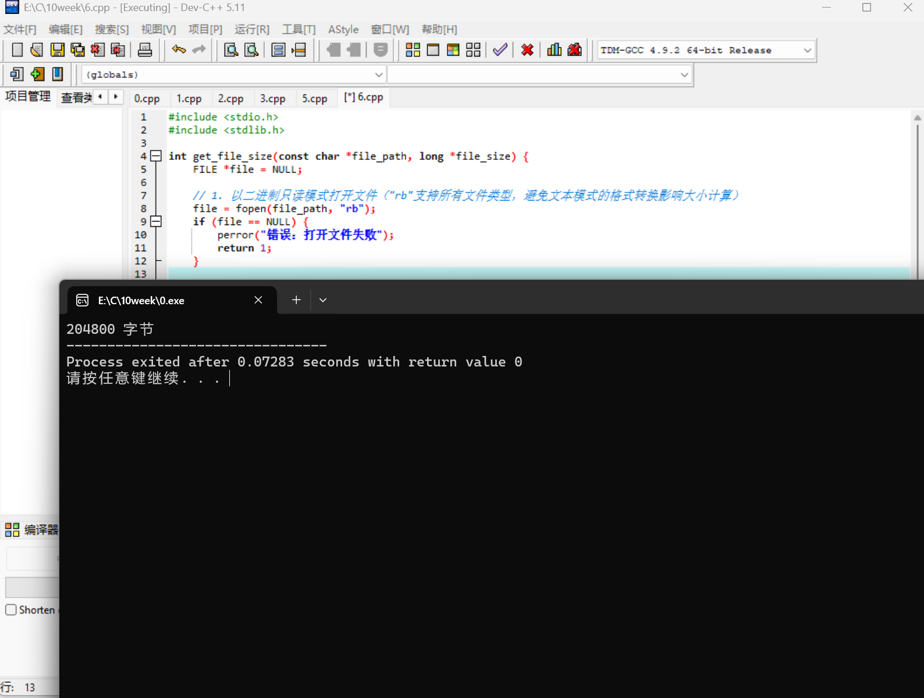The image size is (924, 698).
Task: Click the Save All icon
Action: coord(77,50)
